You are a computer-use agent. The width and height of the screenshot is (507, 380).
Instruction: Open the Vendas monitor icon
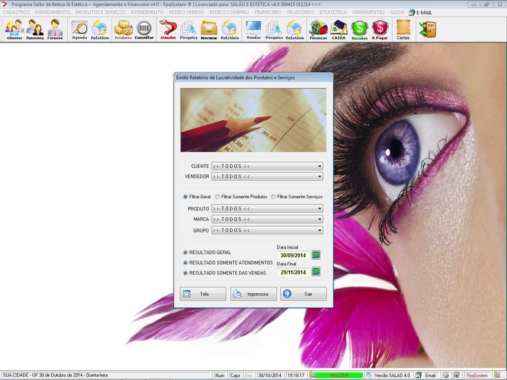(253, 29)
